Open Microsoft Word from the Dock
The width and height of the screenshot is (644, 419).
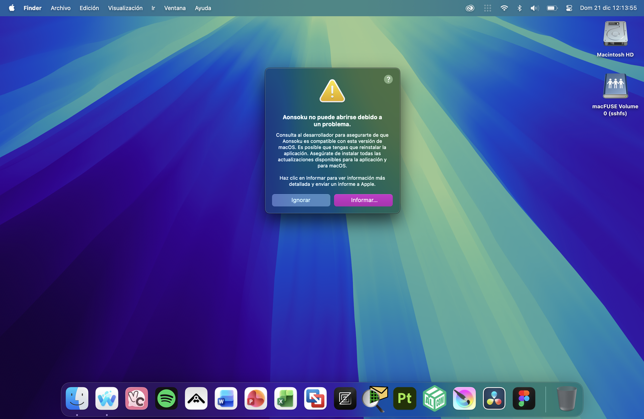pyautogui.click(x=226, y=398)
